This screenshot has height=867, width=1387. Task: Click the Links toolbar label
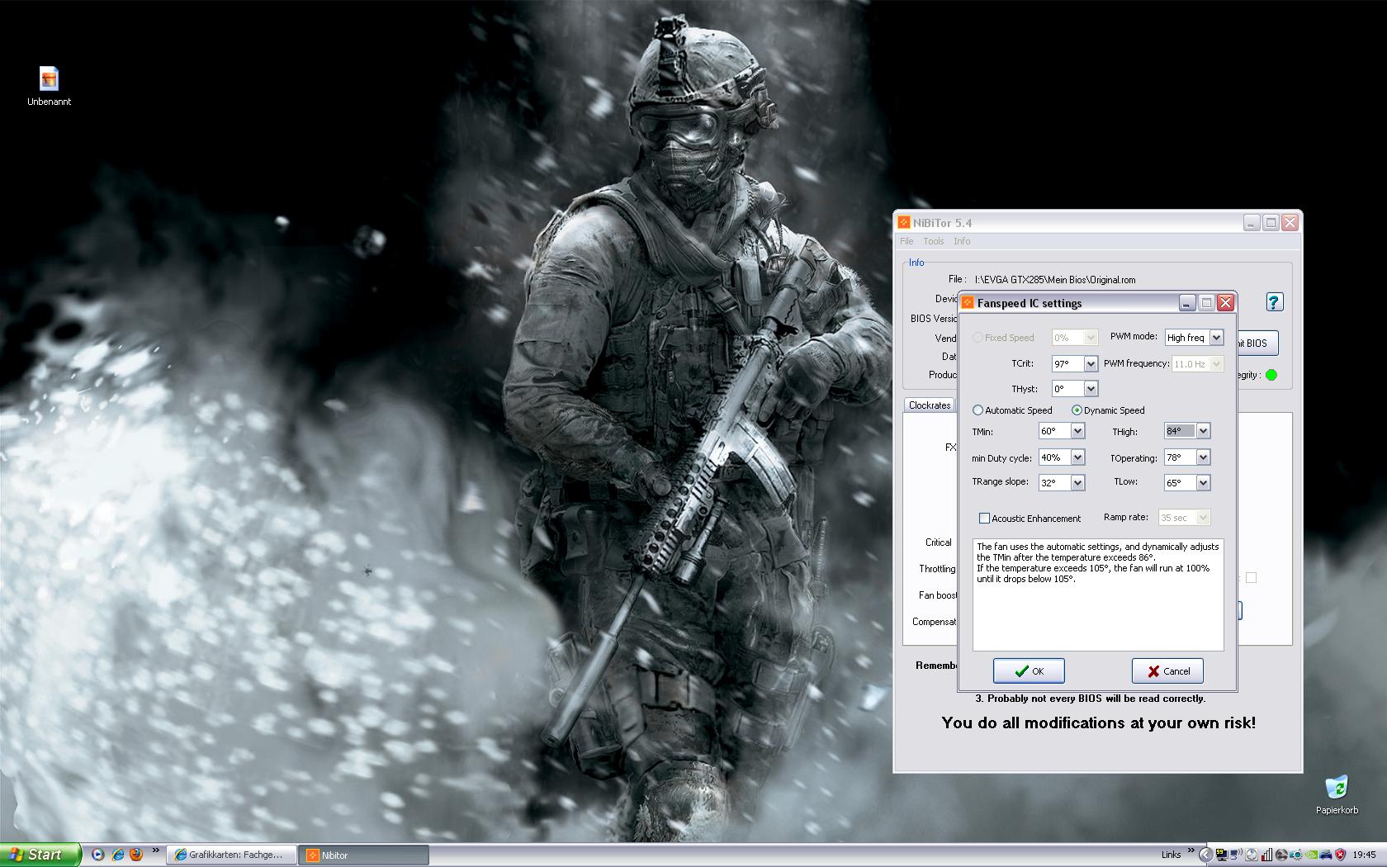pos(1171,855)
